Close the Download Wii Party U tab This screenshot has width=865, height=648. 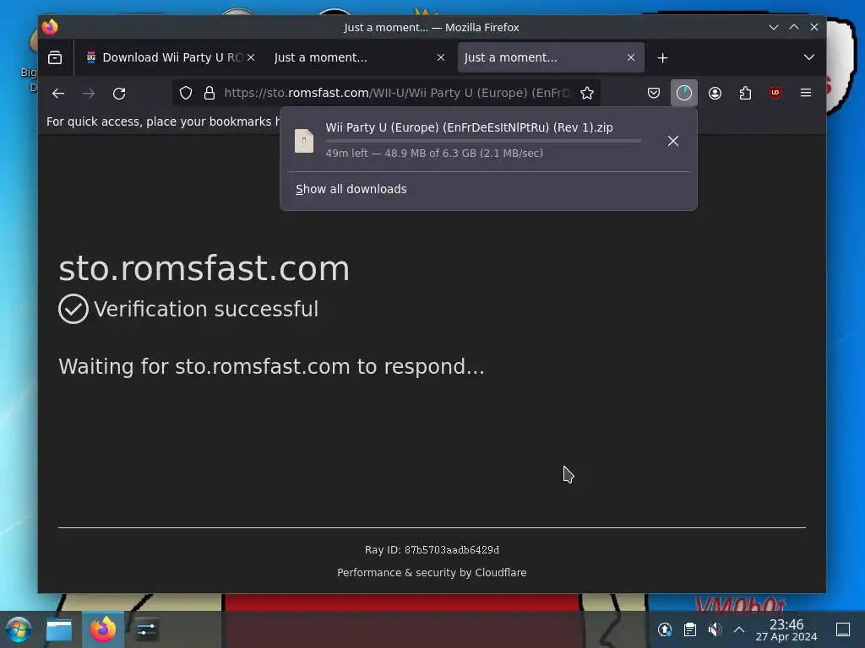250,57
